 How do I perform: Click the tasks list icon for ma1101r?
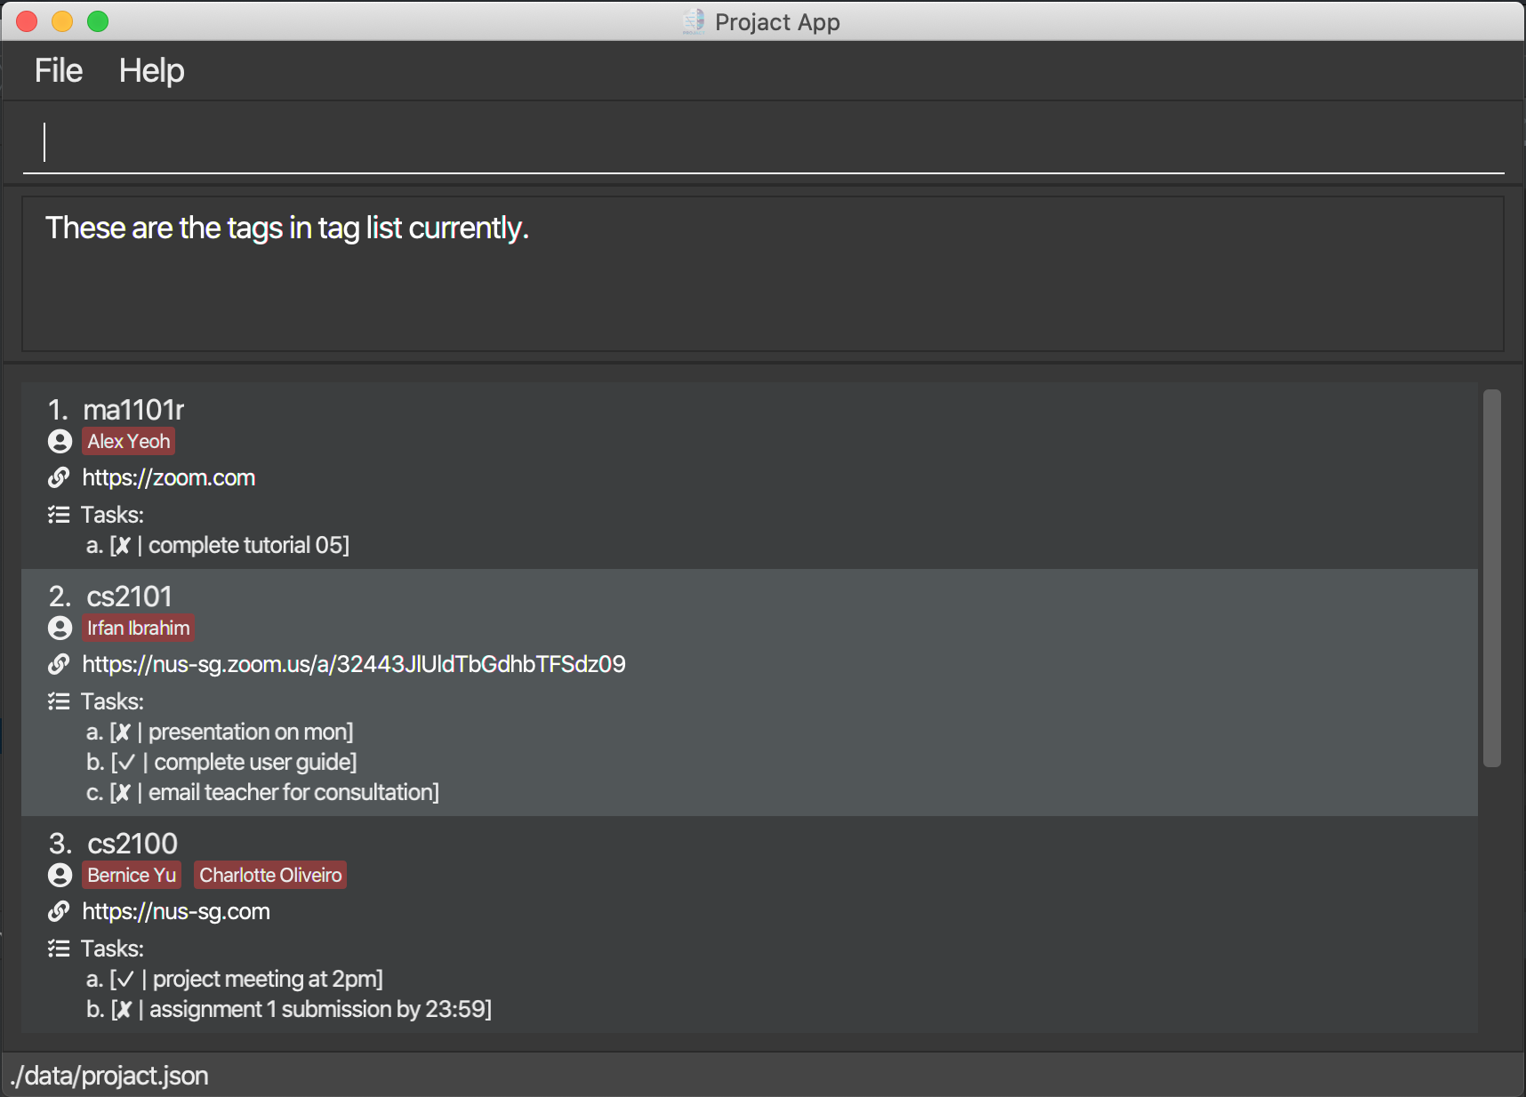coord(59,515)
